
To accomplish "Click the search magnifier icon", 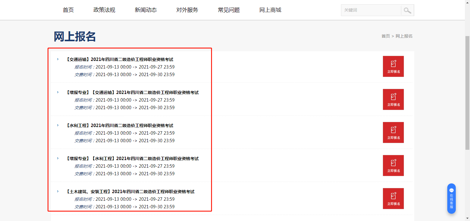I will click(407, 10).
